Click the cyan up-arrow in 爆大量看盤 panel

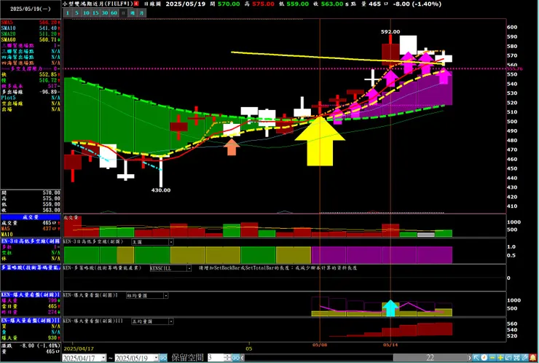click(390, 308)
